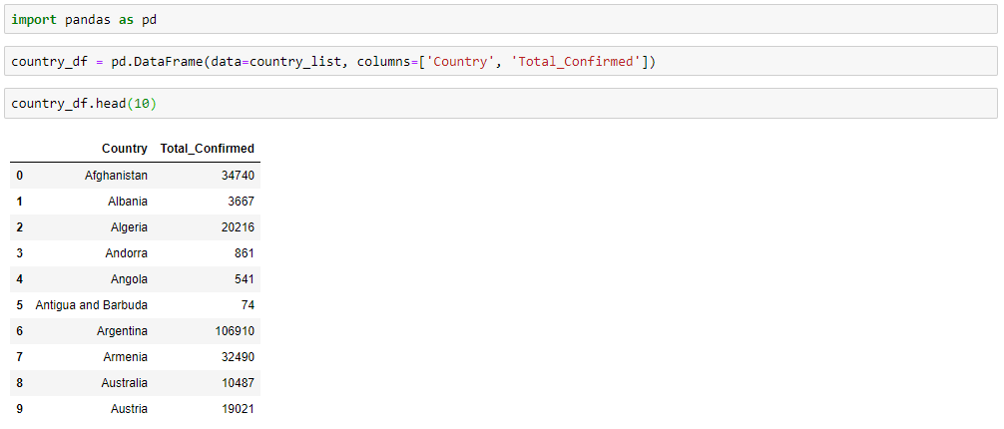Click the 'Algeria' cell

(x=129, y=227)
